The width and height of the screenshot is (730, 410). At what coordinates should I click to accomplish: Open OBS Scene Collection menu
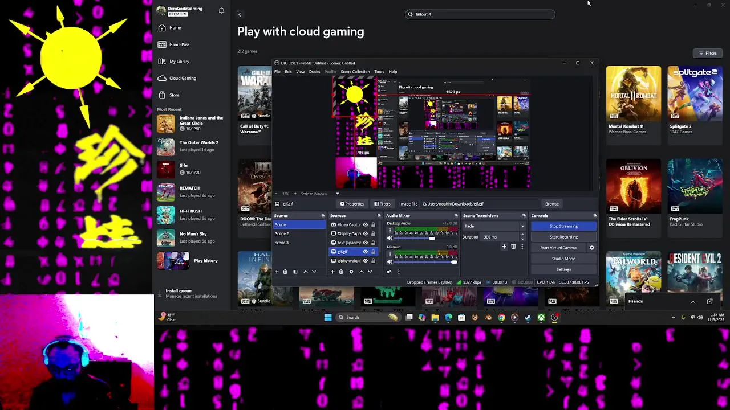click(x=355, y=72)
